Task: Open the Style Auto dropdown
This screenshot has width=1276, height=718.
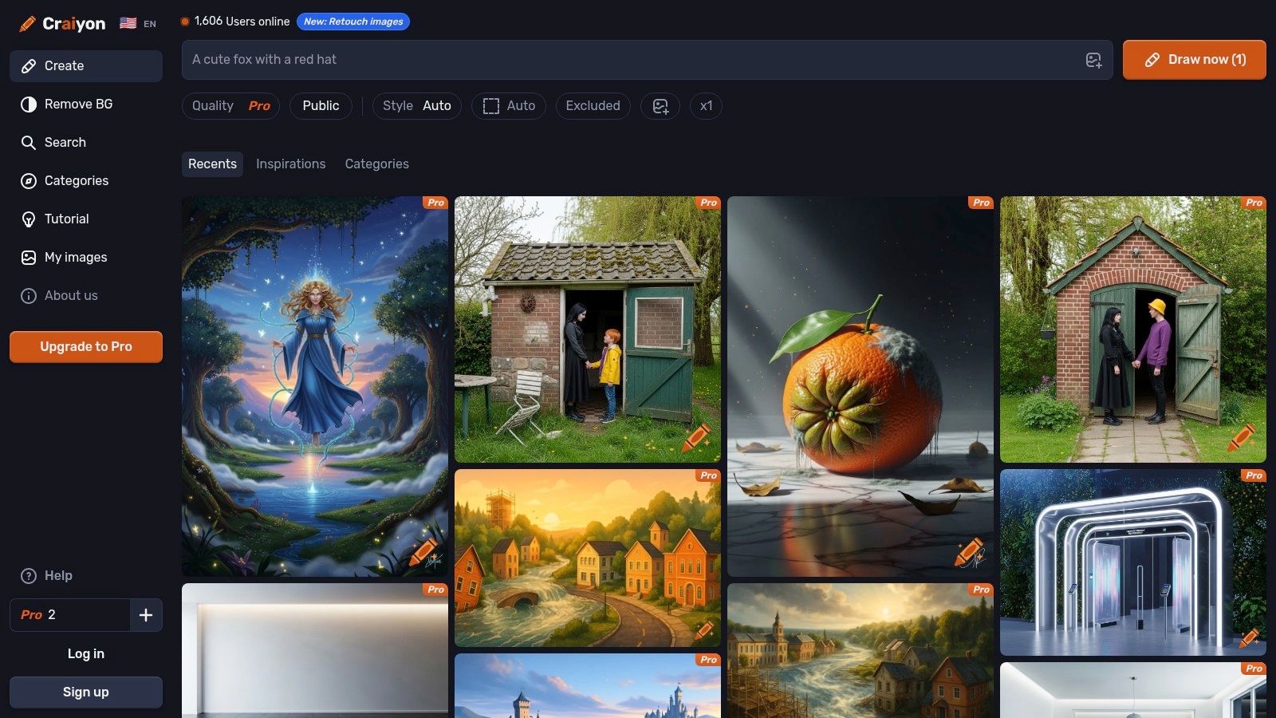Action: (416, 106)
